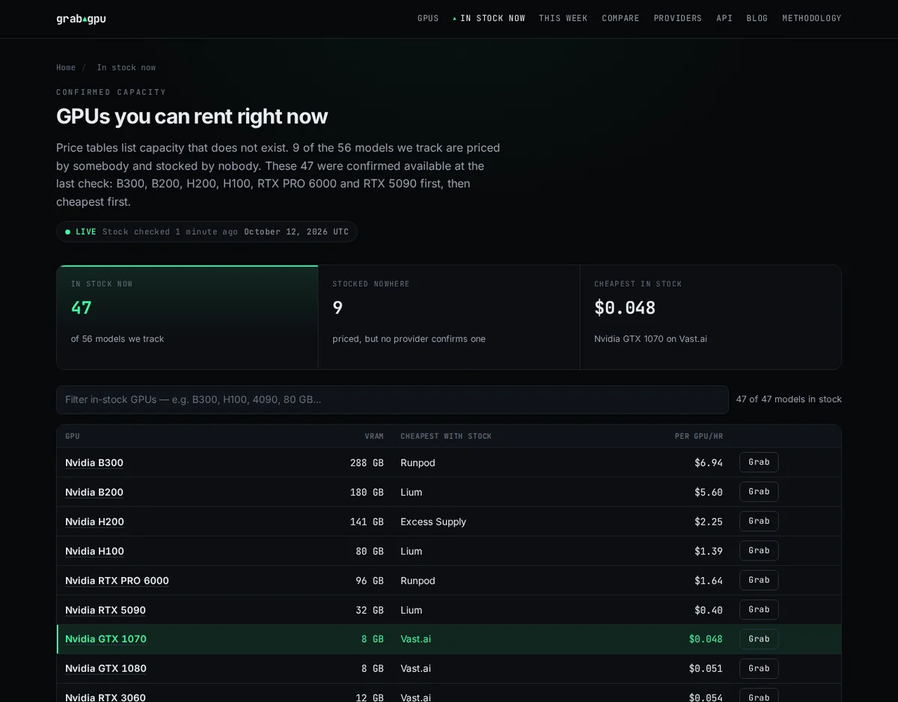Click Runpod provider in B300 row
Screen dimensions: 898x702
(418, 463)
